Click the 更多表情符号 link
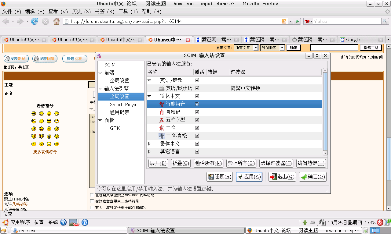Viewport: 391px width, 234px height. 45,152
